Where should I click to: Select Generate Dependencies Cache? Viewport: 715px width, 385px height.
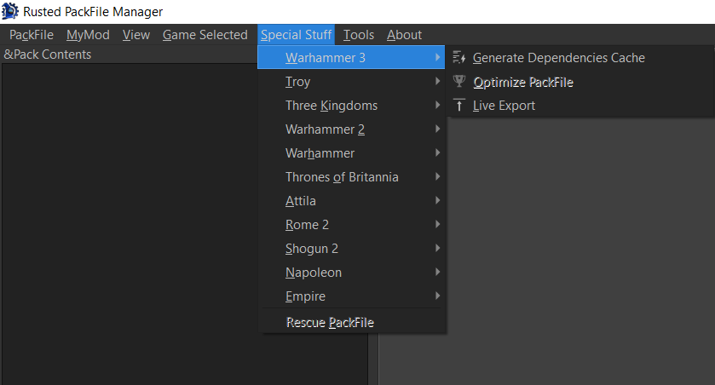579,58
